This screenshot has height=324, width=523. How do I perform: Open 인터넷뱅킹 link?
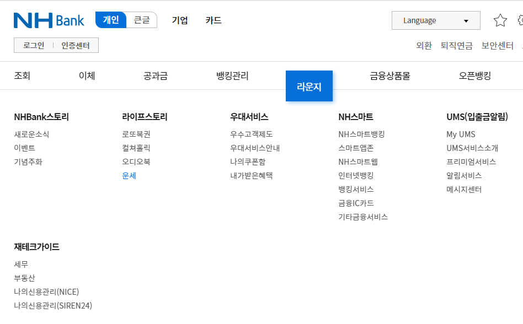(356, 175)
